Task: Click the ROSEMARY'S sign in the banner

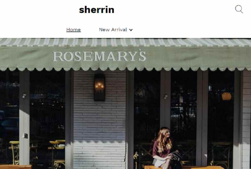Action: pyautogui.click(x=99, y=55)
